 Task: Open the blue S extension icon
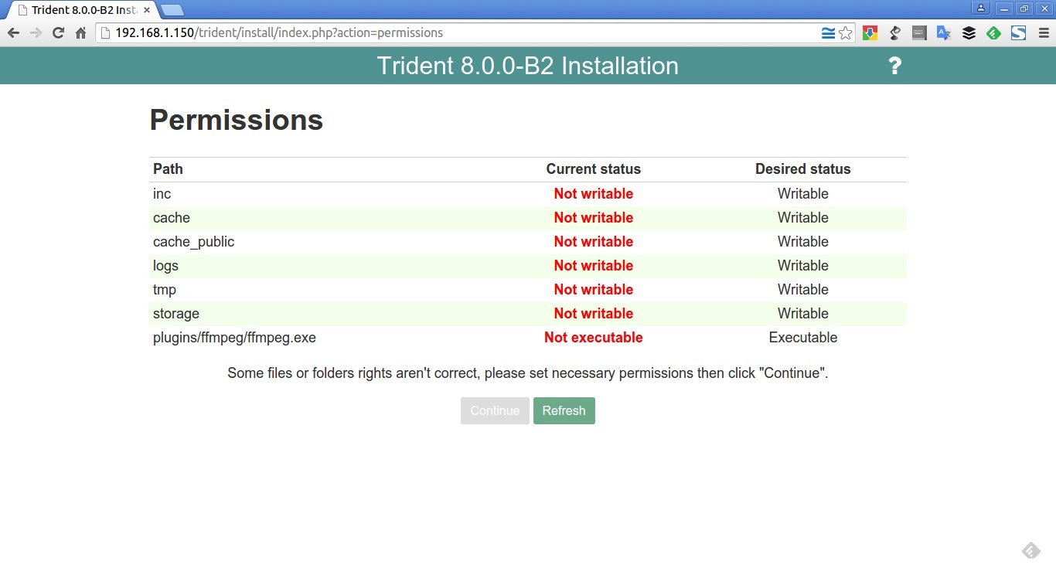[1018, 33]
